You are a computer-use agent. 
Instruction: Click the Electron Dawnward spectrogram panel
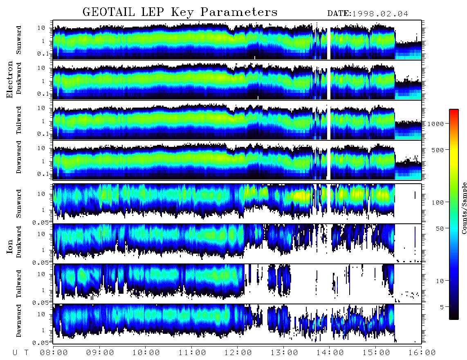coord(237,160)
